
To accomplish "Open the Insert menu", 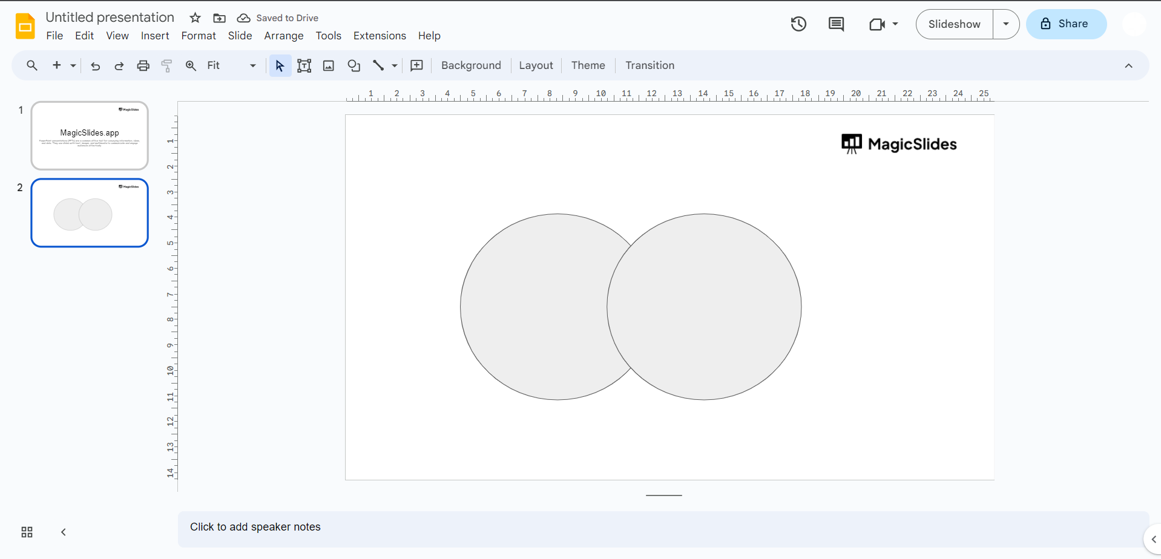I will coord(155,36).
